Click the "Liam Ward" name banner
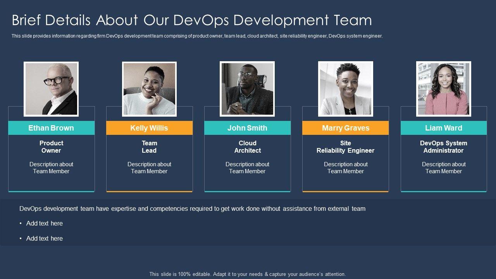The height and width of the screenshot is (279, 496). click(x=444, y=128)
